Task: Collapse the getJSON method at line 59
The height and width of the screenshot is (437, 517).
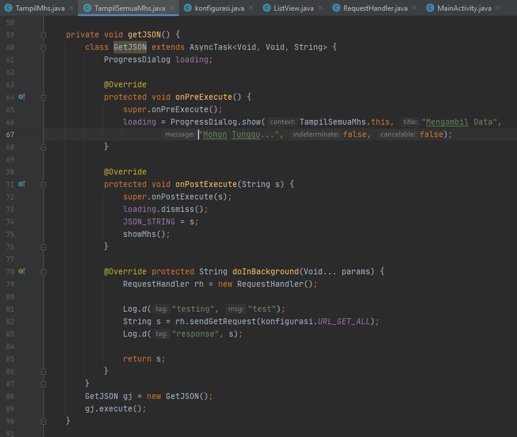Action: [x=43, y=35]
